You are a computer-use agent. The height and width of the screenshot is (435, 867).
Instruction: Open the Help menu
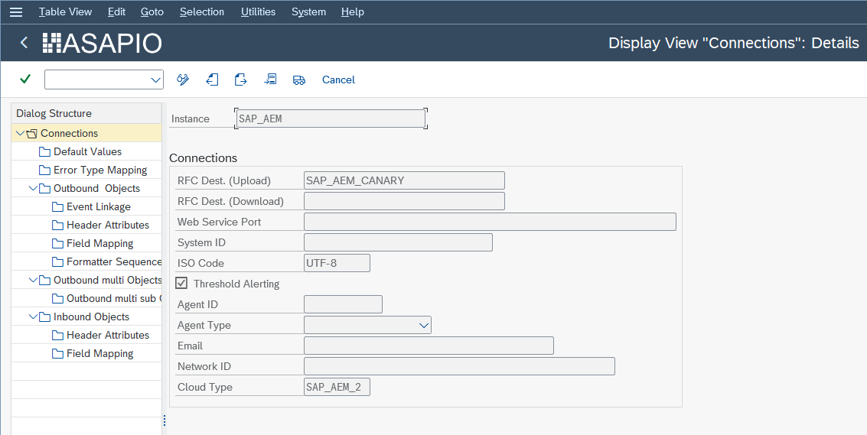pyautogui.click(x=353, y=11)
